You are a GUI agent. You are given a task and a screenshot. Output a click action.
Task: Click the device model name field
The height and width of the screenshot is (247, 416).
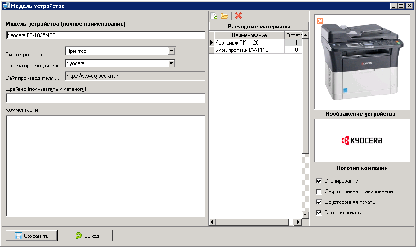(x=105, y=35)
